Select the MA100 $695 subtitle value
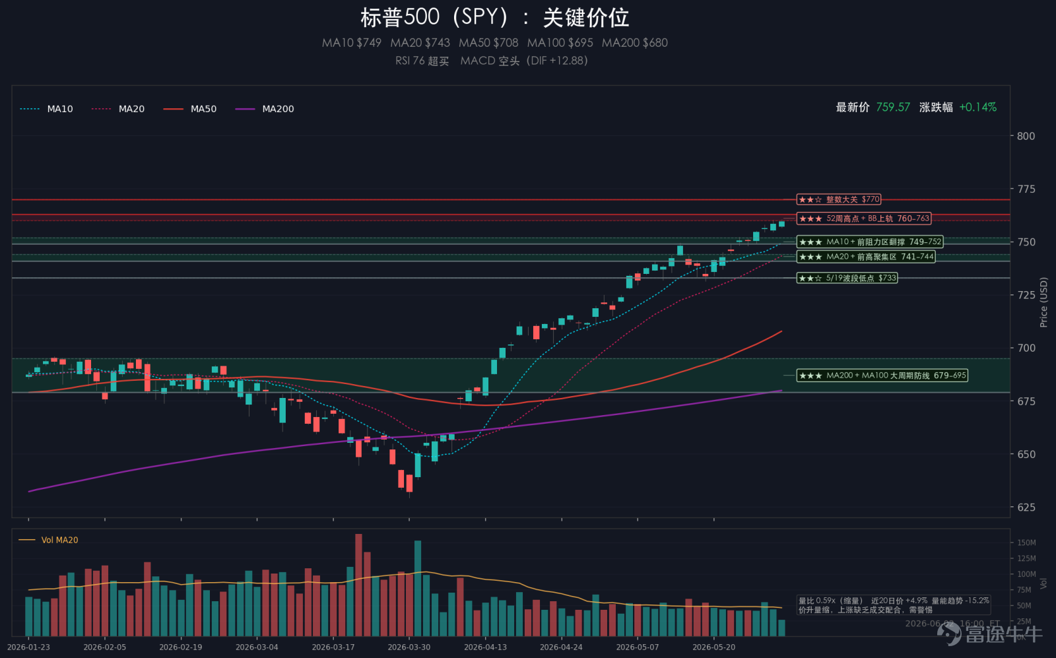Image resolution: width=1056 pixels, height=658 pixels. point(560,43)
